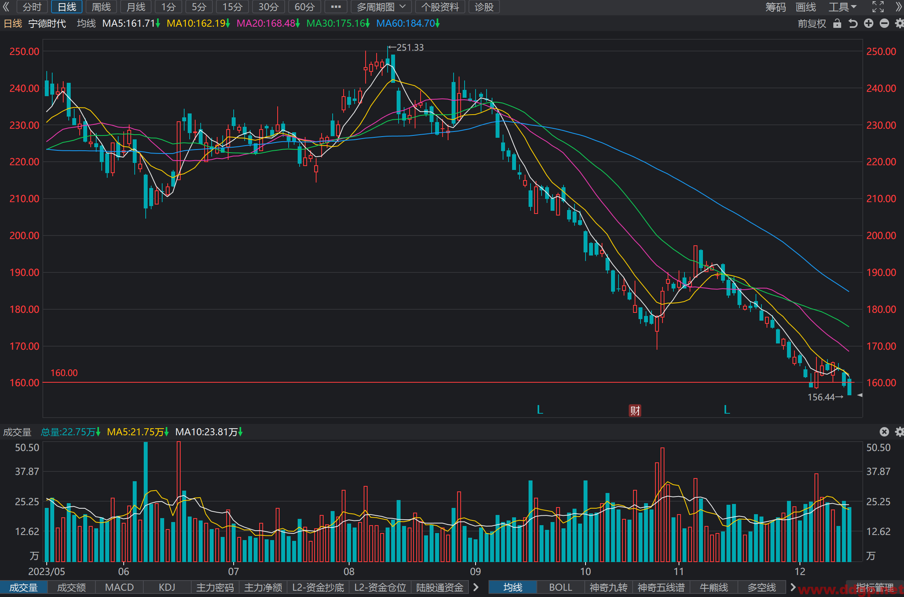Image resolution: width=904 pixels, height=597 pixels.
Task: Zoom in with the plus circle icon
Action: (x=869, y=24)
